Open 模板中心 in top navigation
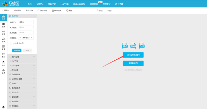Screen dimensions: 207x109 [x=52, y=4]
